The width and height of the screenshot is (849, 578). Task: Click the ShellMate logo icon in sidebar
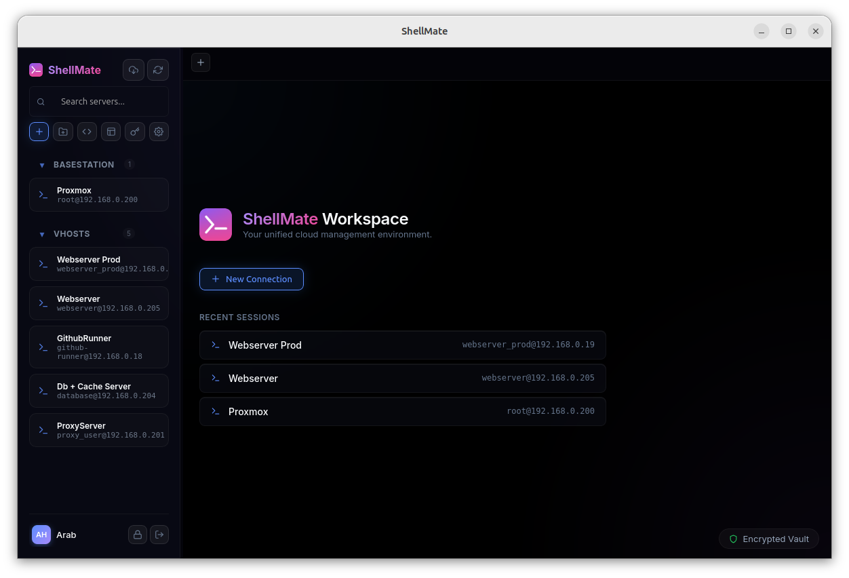36,70
